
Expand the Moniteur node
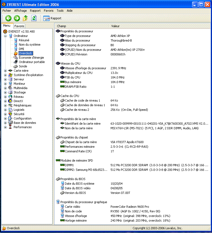pyautogui.click(x=5, y=84)
